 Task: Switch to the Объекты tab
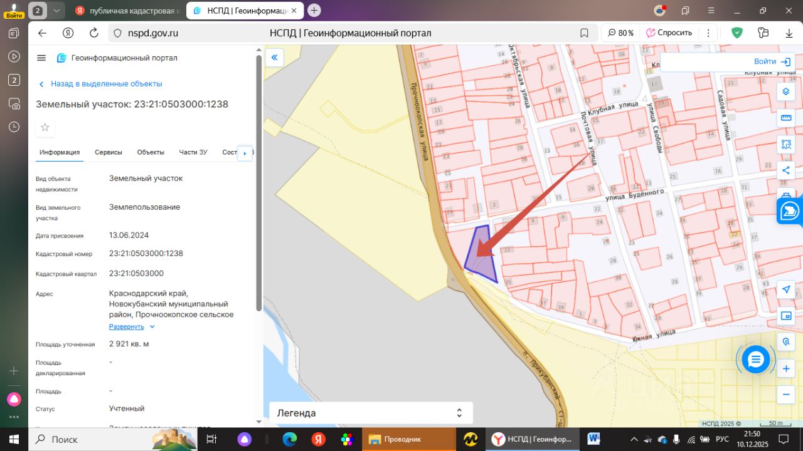tap(151, 152)
